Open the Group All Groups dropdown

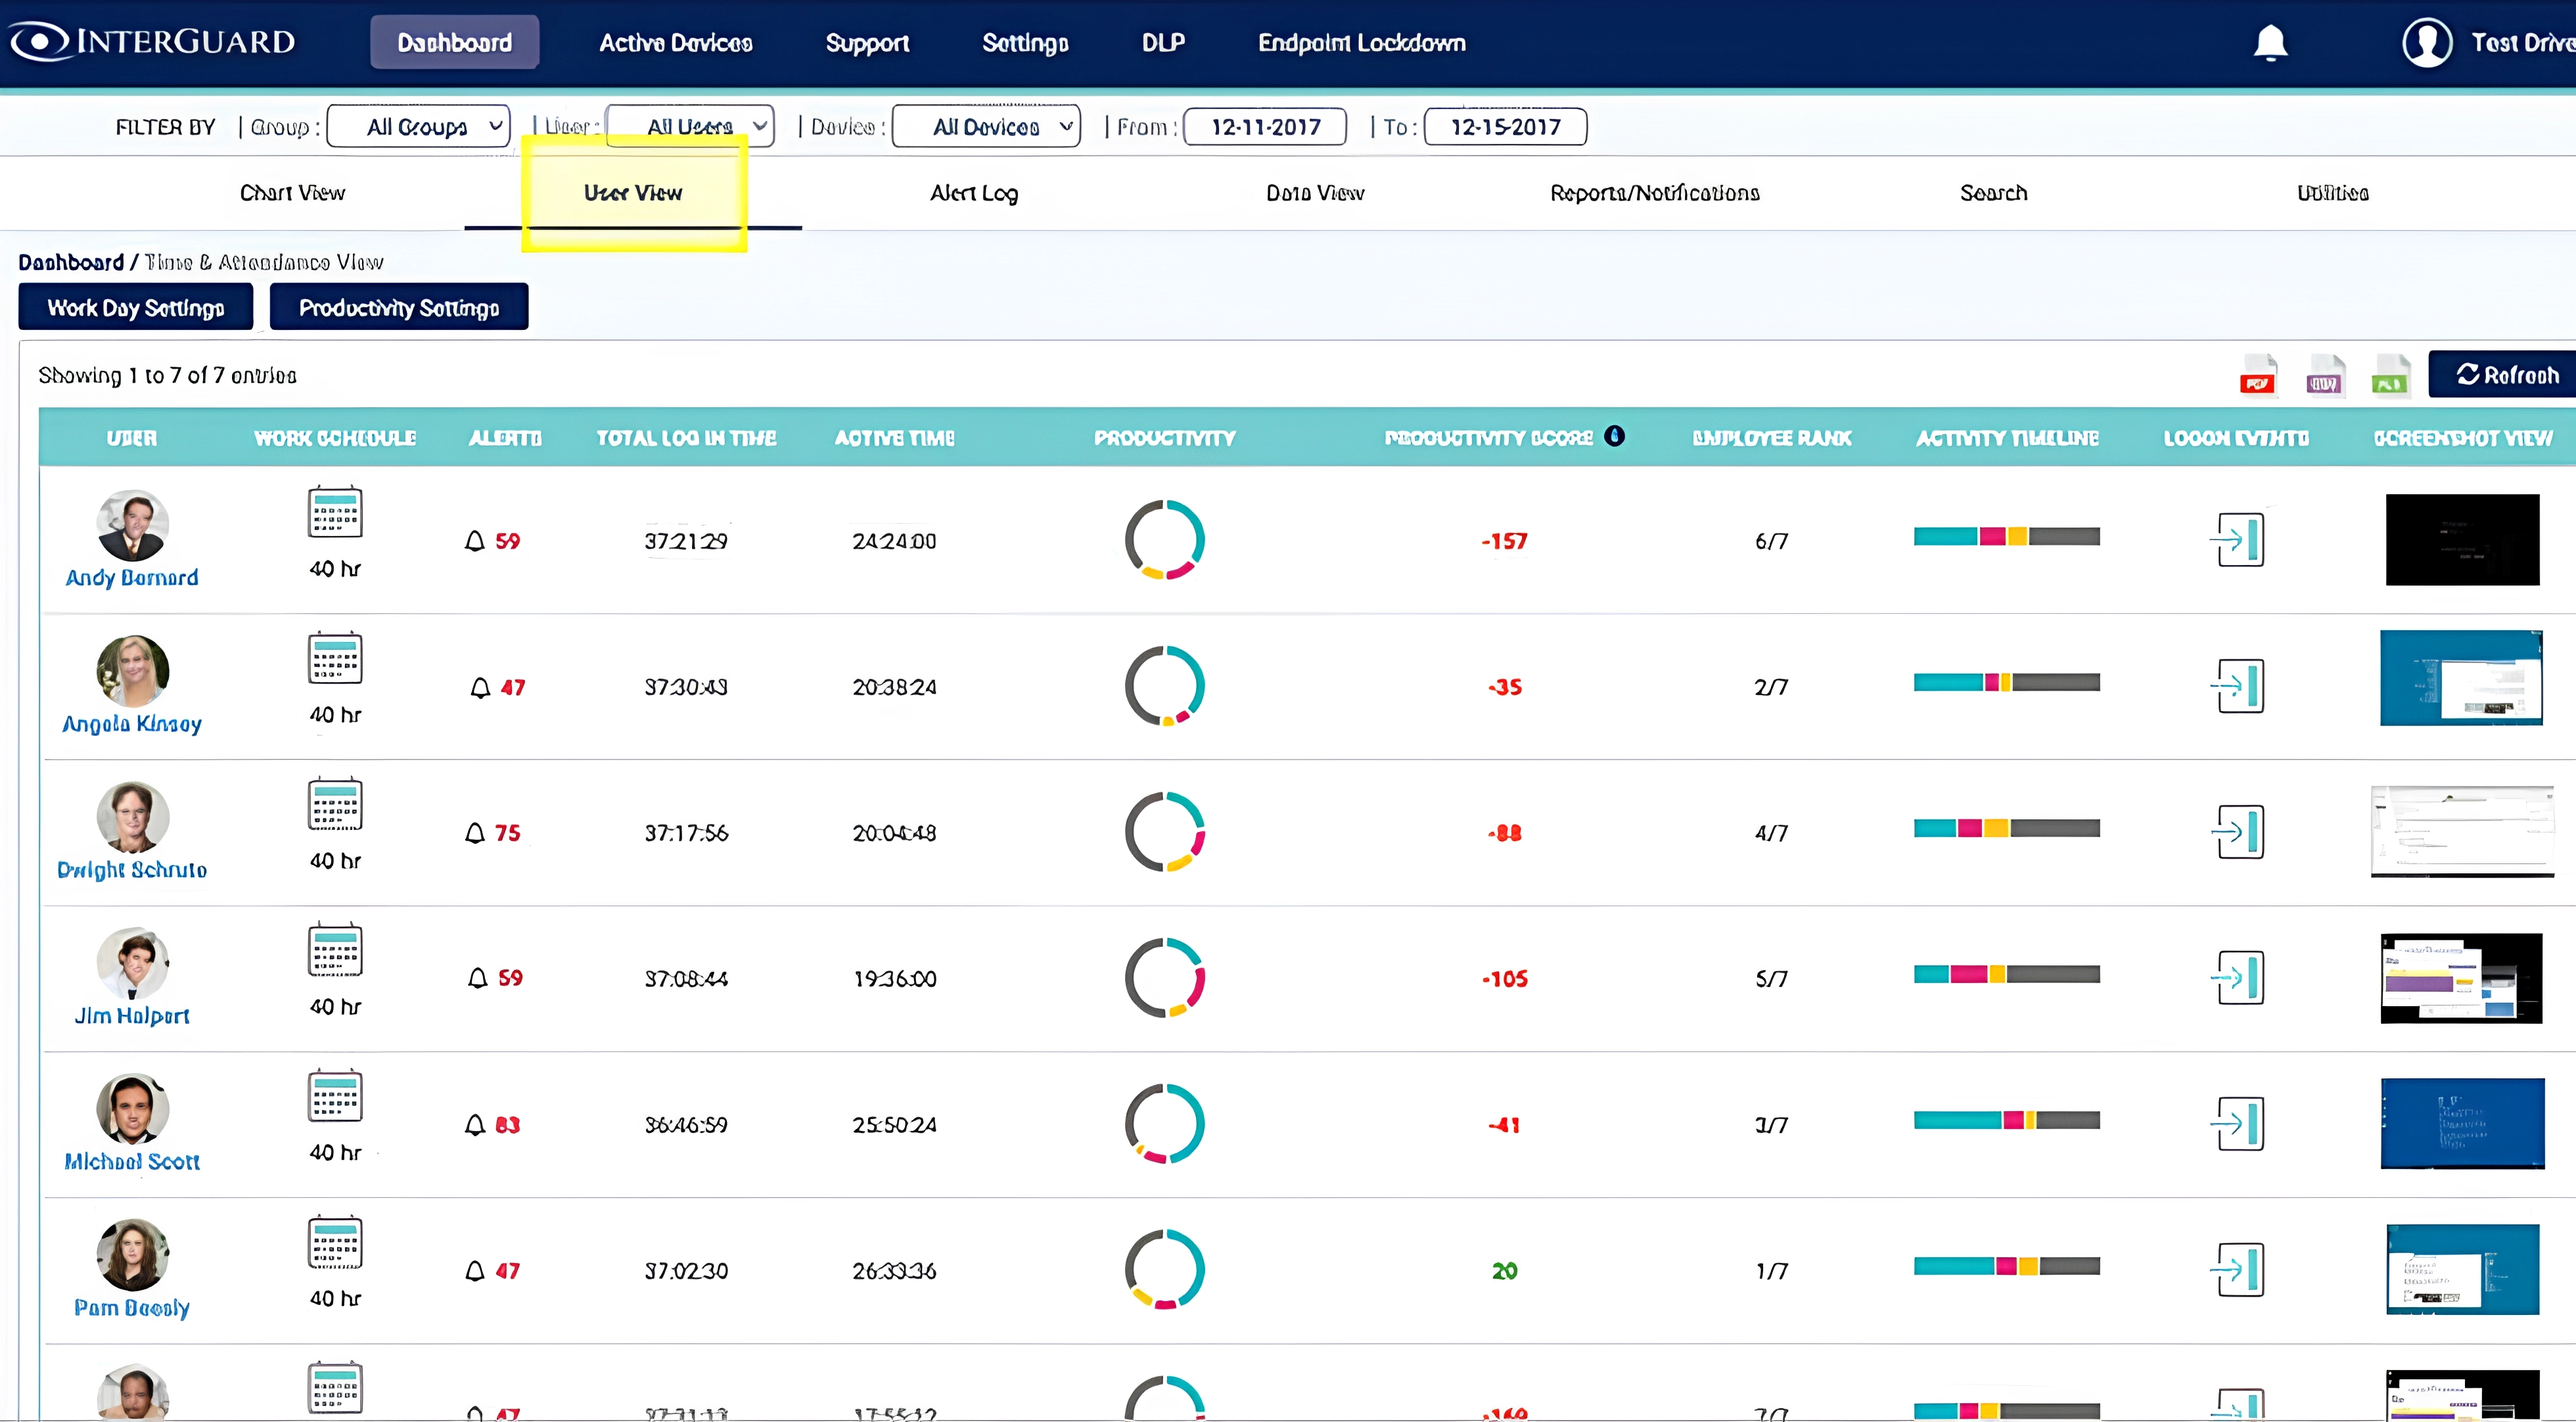tap(418, 126)
